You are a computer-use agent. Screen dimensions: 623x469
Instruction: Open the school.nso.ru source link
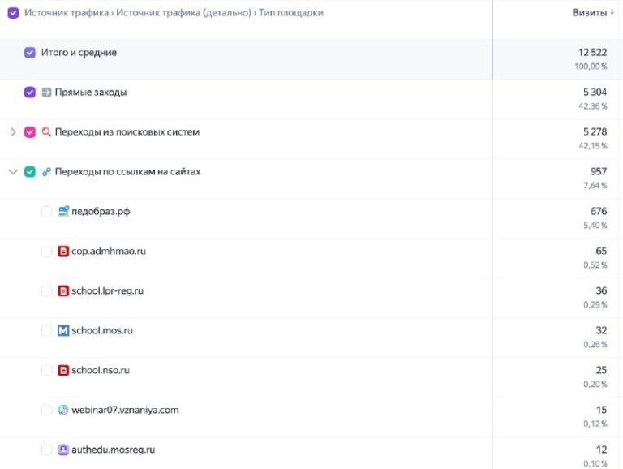click(x=101, y=371)
